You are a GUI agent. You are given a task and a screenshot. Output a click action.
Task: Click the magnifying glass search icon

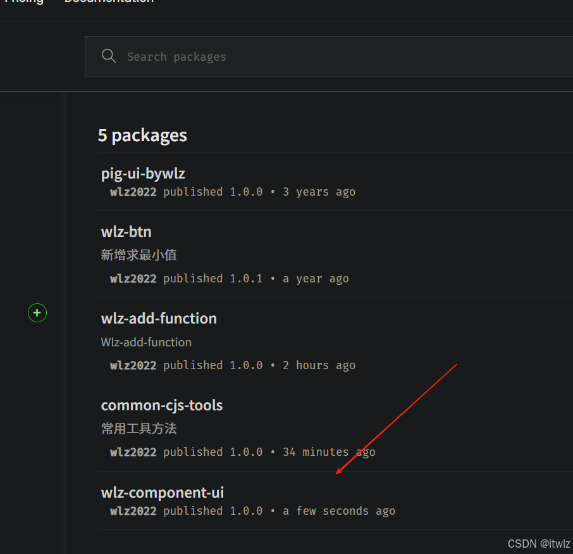(109, 56)
